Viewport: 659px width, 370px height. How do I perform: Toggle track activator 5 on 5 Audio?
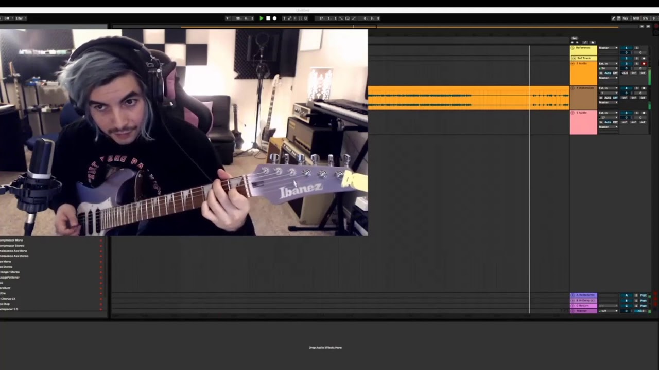(627, 113)
